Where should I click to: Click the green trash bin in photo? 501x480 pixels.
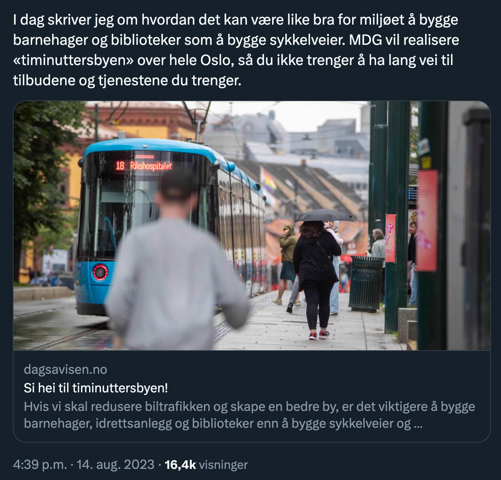366,283
